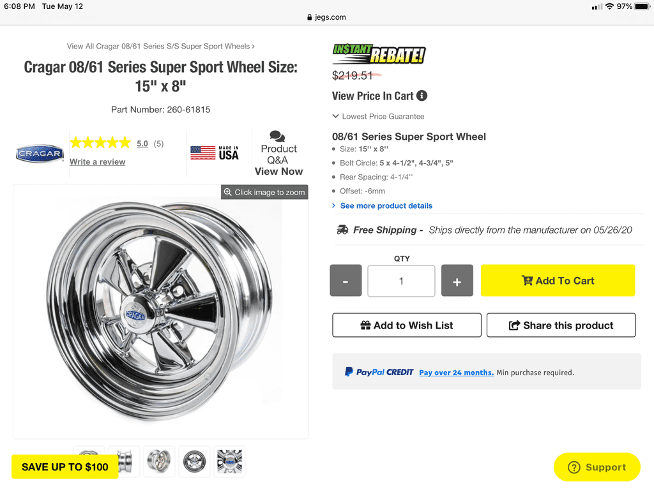The image size is (654, 490).
Task: Click the five-star rating icons
Action: (x=100, y=143)
